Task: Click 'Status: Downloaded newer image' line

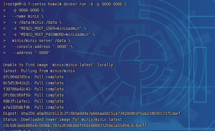Action: point(63,119)
